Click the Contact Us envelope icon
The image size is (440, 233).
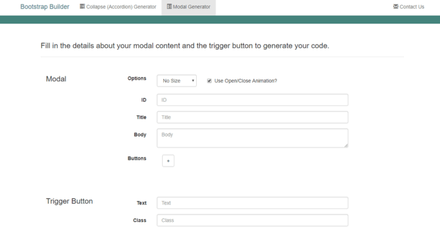point(396,6)
